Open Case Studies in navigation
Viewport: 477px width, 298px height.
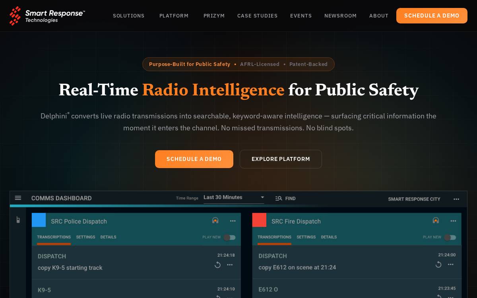pos(258,16)
